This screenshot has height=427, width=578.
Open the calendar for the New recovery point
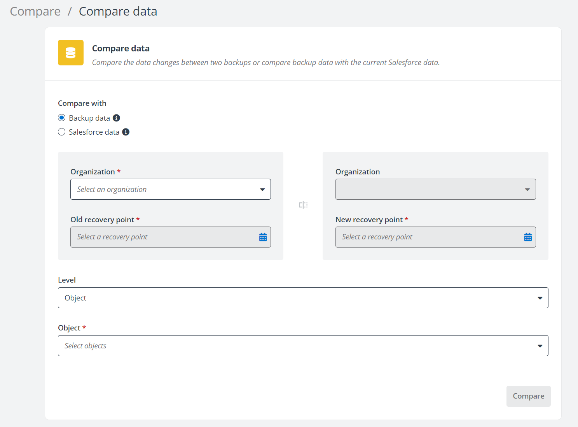click(527, 237)
